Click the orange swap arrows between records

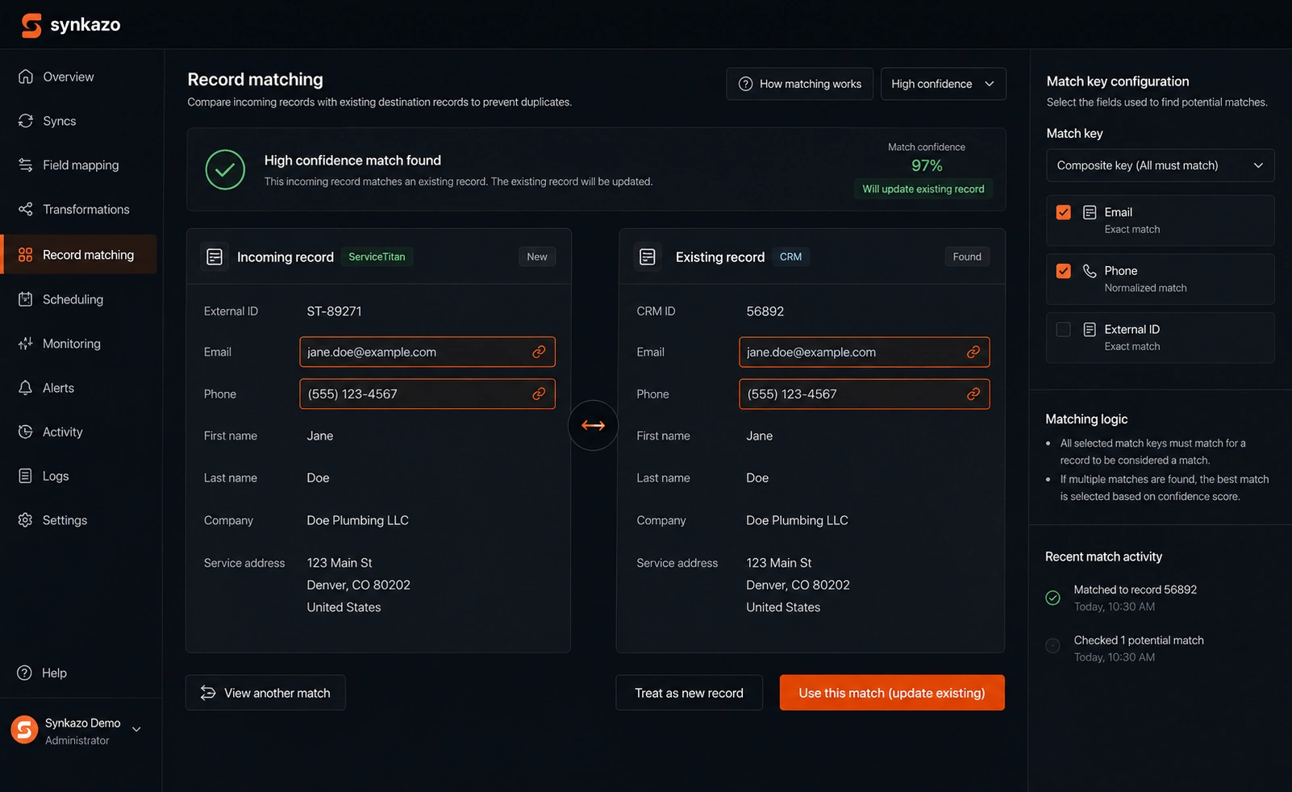593,425
